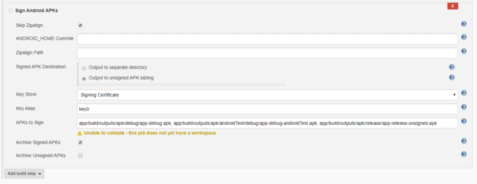Open help for APKs to Sign
The height and width of the screenshot is (184, 477).
coord(463,121)
